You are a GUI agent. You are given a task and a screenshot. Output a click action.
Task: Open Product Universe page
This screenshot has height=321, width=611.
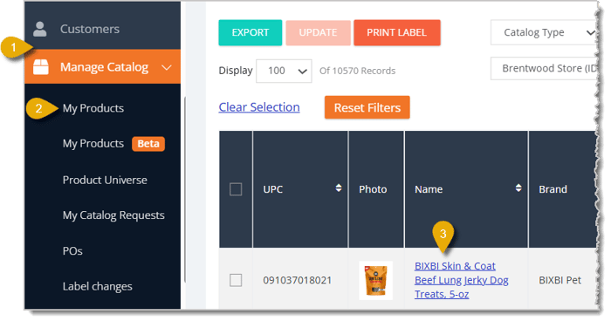(105, 180)
